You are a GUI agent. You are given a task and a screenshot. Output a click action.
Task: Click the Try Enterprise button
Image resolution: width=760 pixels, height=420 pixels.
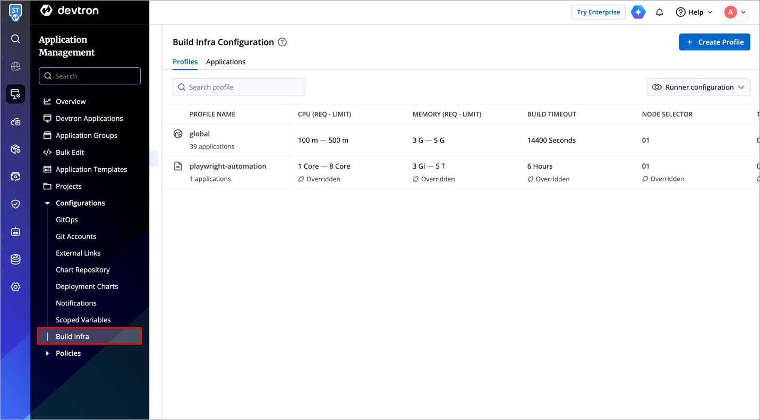coord(598,12)
